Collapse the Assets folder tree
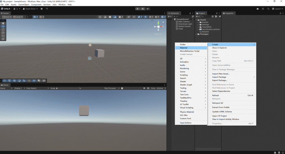Screen dimensions: 285x154 [196, 20]
